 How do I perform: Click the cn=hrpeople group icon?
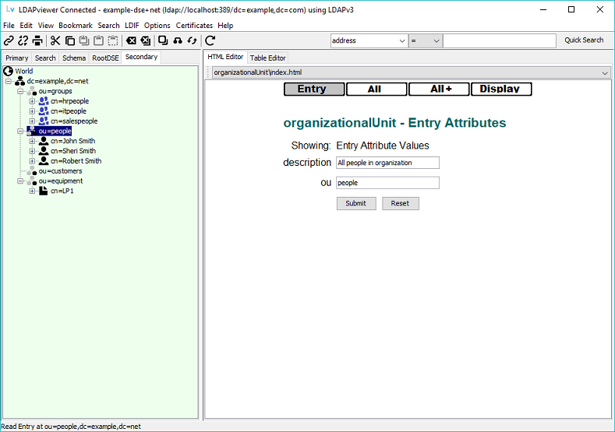click(x=44, y=101)
